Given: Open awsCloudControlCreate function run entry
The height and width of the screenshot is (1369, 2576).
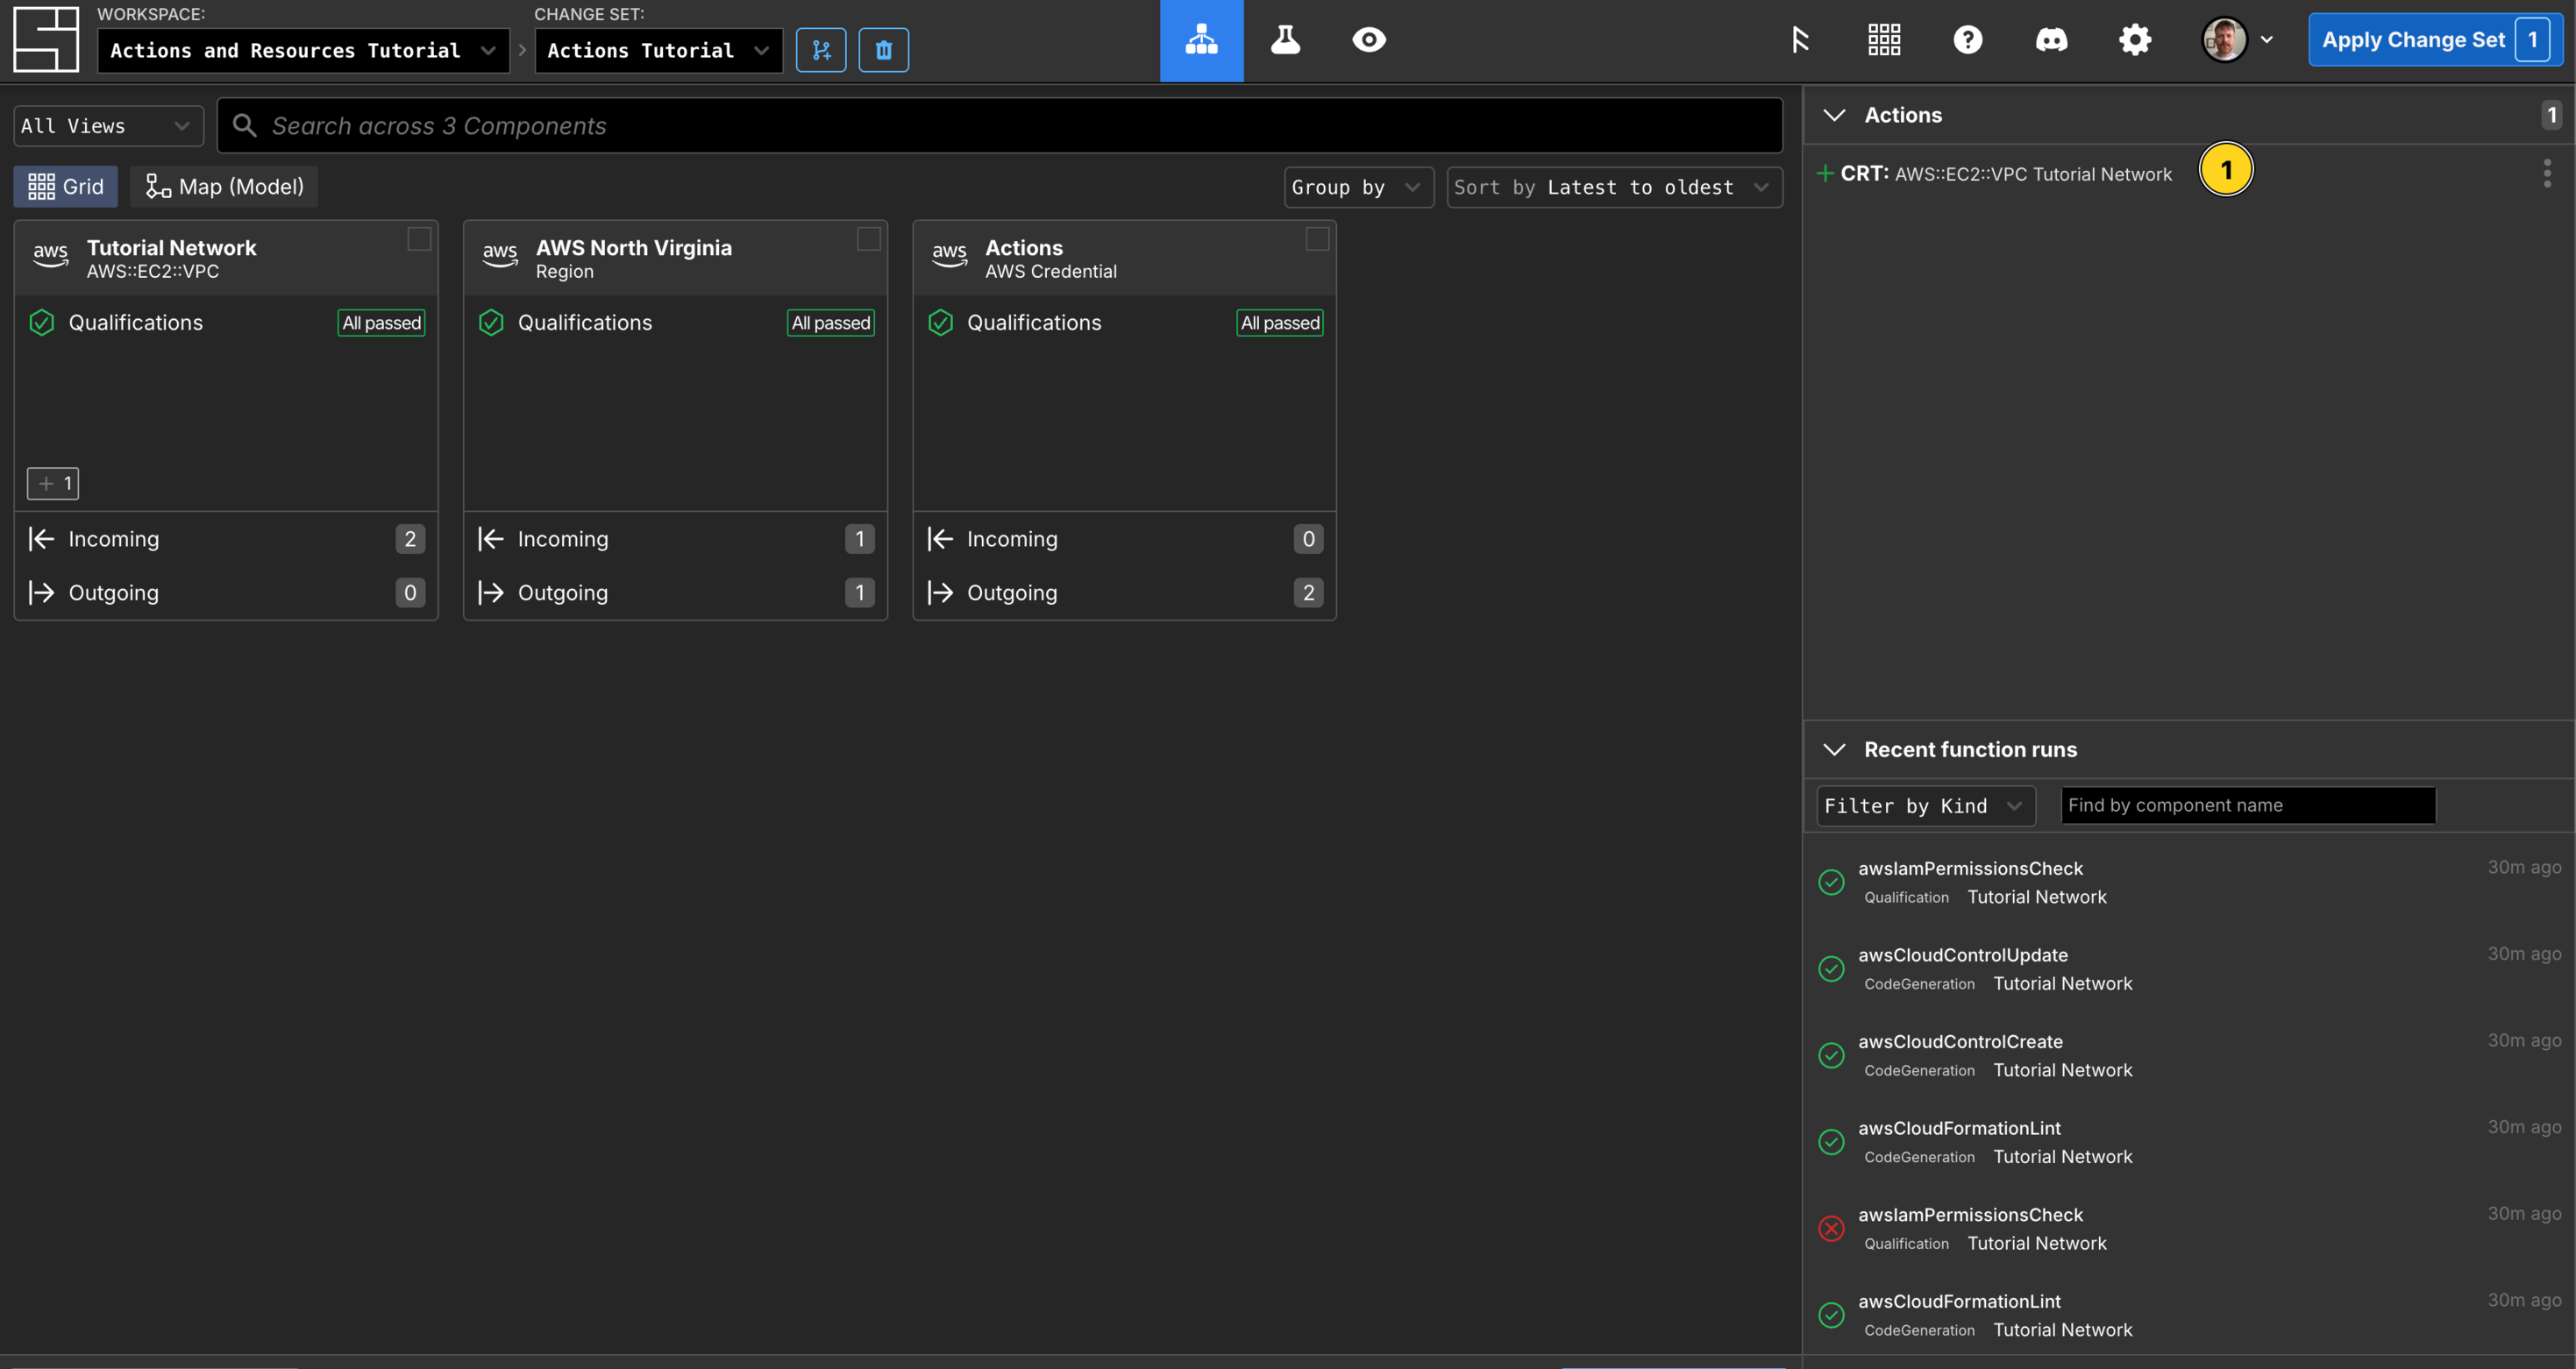Looking at the screenshot, I should tap(2189, 1055).
